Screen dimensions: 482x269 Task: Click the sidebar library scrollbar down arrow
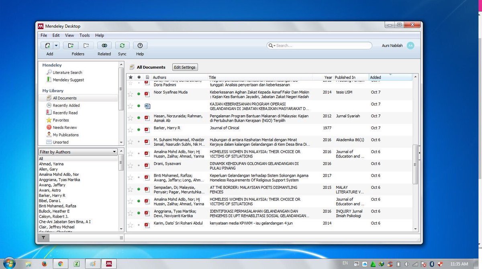point(121,143)
